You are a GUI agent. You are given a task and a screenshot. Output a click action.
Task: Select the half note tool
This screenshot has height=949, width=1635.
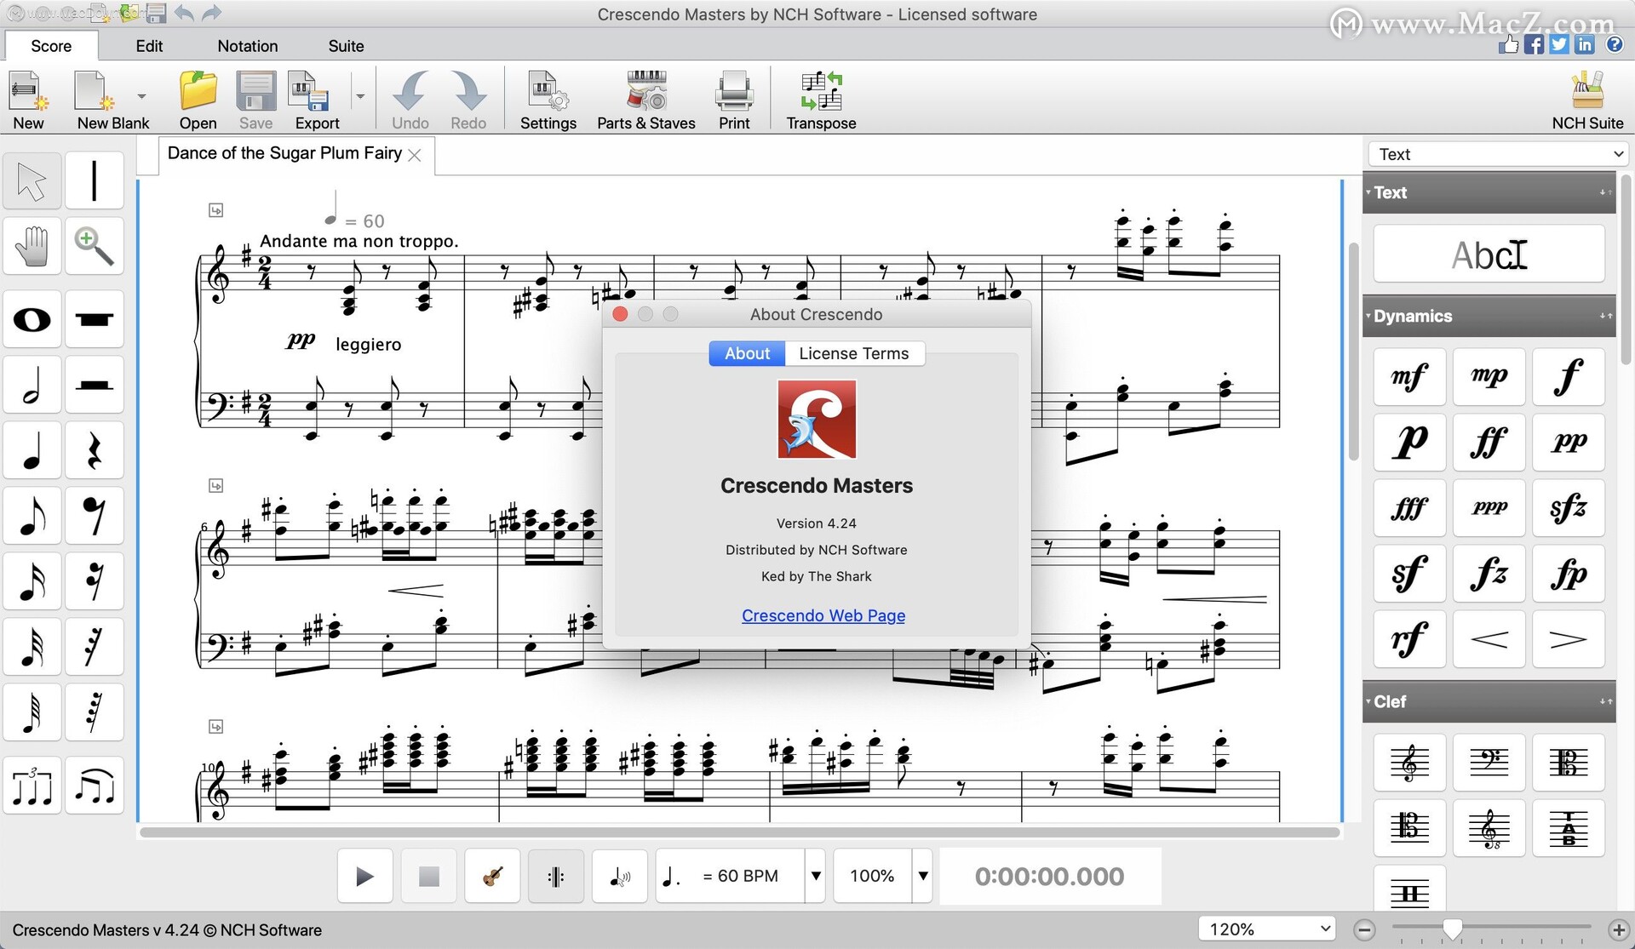click(x=32, y=385)
